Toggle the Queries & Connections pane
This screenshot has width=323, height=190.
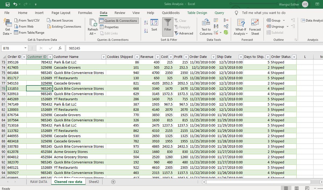[118, 21]
